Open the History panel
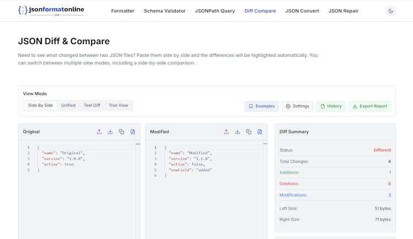This screenshot has width=413, height=239. [x=331, y=106]
